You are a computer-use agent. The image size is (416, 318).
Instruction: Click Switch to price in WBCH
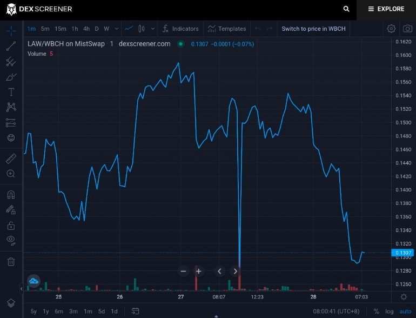[x=313, y=29]
